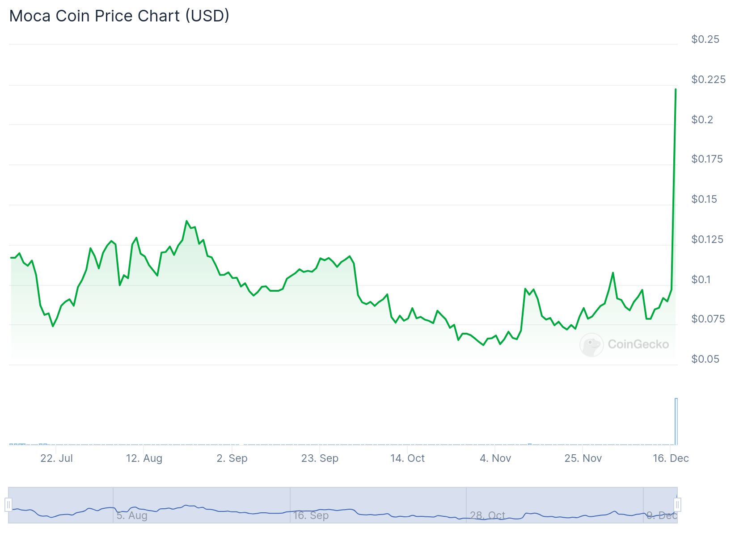The height and width of the screenshot is (536, 735).
Task: Click the 16. Dec date axis label
Action: point(671,458)
